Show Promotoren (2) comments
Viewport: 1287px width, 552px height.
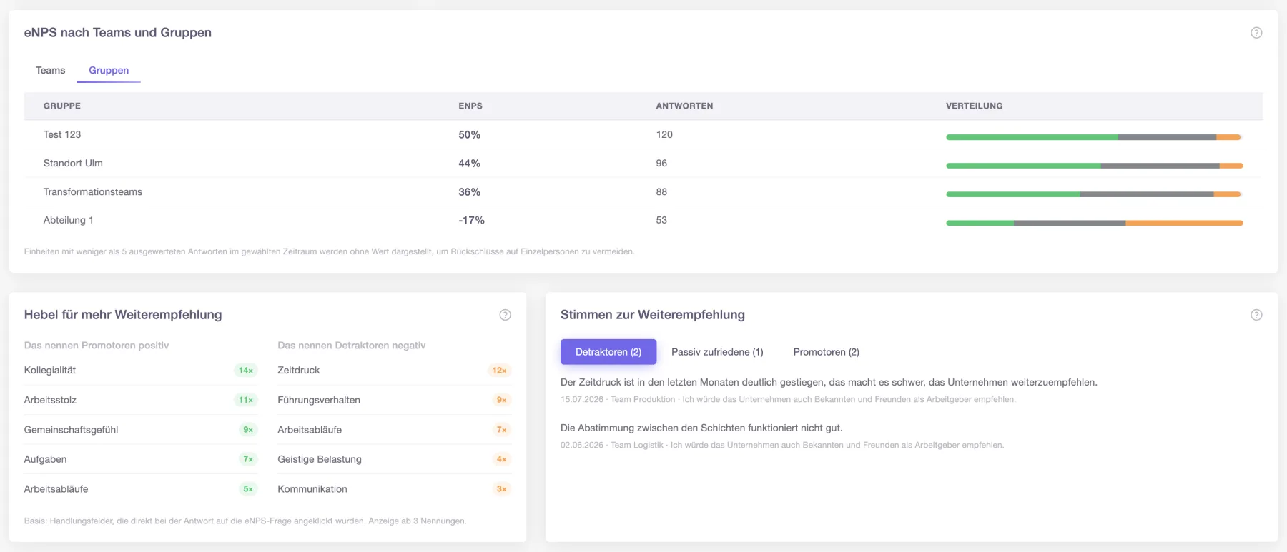[827, 352]
